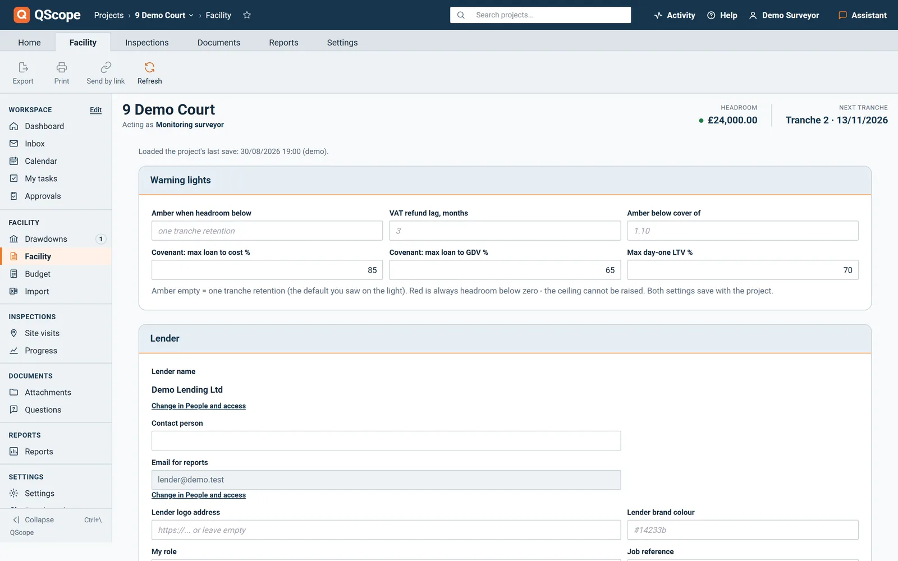
Task: Open the Activity panel
Action: tap(675, 15)
